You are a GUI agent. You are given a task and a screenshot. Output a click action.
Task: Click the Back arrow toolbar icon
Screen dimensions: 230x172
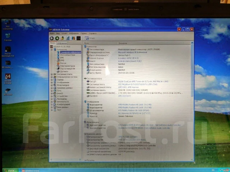tap(52, 38)
